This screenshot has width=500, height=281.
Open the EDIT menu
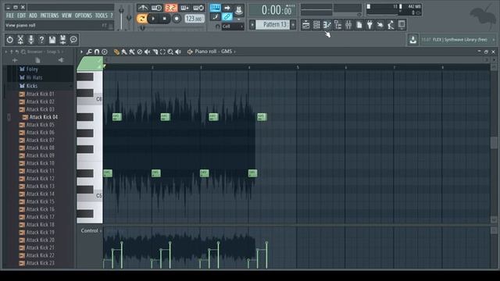click(21, 16)
